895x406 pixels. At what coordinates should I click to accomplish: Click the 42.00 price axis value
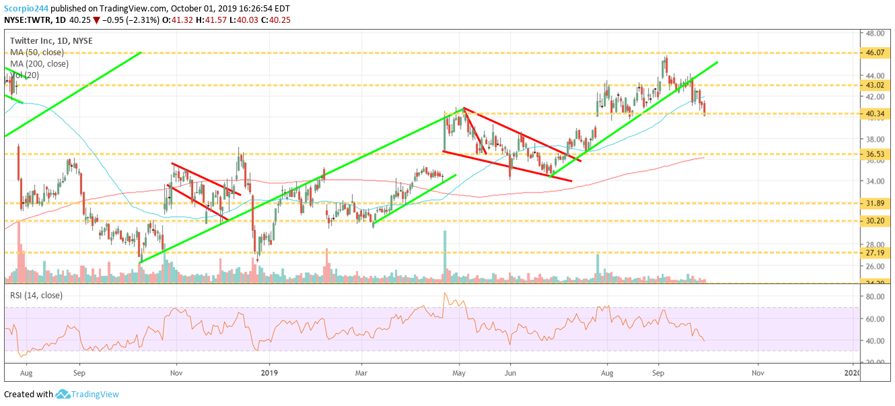[875, 96]
